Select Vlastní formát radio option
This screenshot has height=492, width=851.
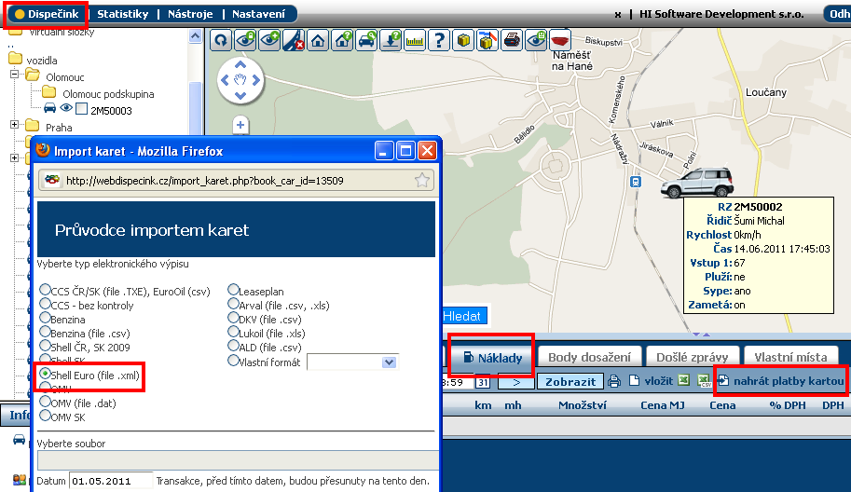coord(233,361)
